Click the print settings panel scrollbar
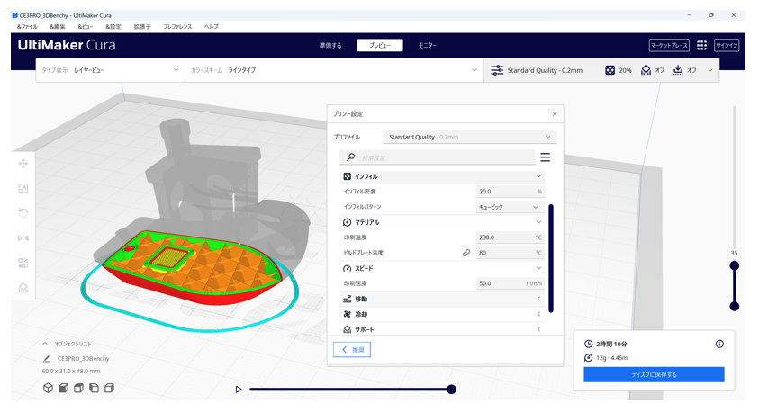Image resolution: width=759 pixels, height=412 pixels. point(551,258)
